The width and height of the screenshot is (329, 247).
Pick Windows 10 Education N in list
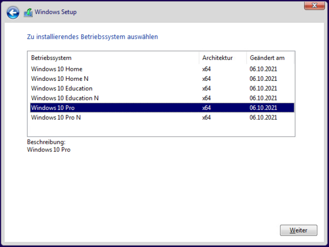65,98
